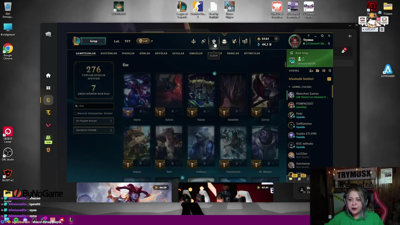
Task: Select the TFT game mode link
Action: coord(127,41)
